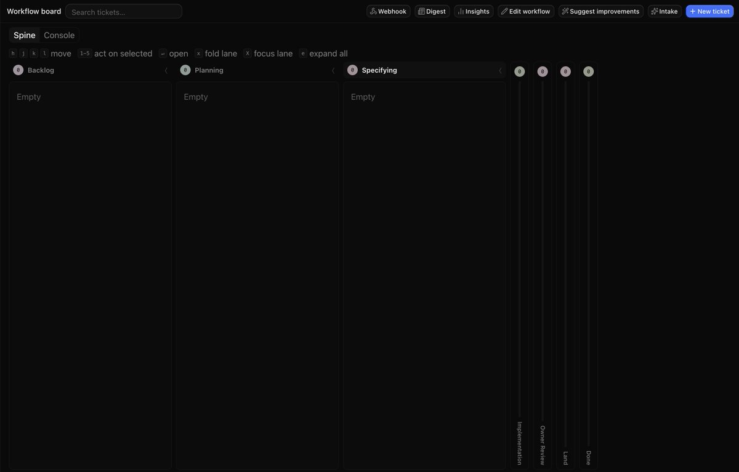Click 'Empty' text in Planning lane

[196, 97]
